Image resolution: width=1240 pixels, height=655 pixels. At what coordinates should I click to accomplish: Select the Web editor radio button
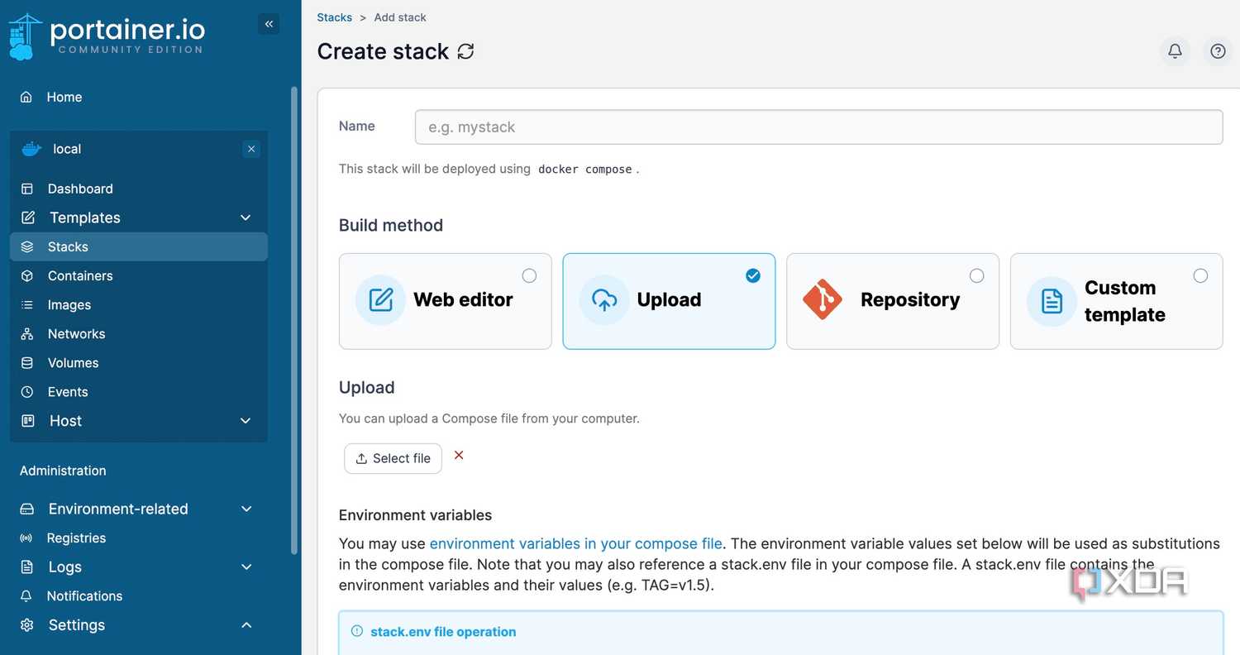coord(529,275)
